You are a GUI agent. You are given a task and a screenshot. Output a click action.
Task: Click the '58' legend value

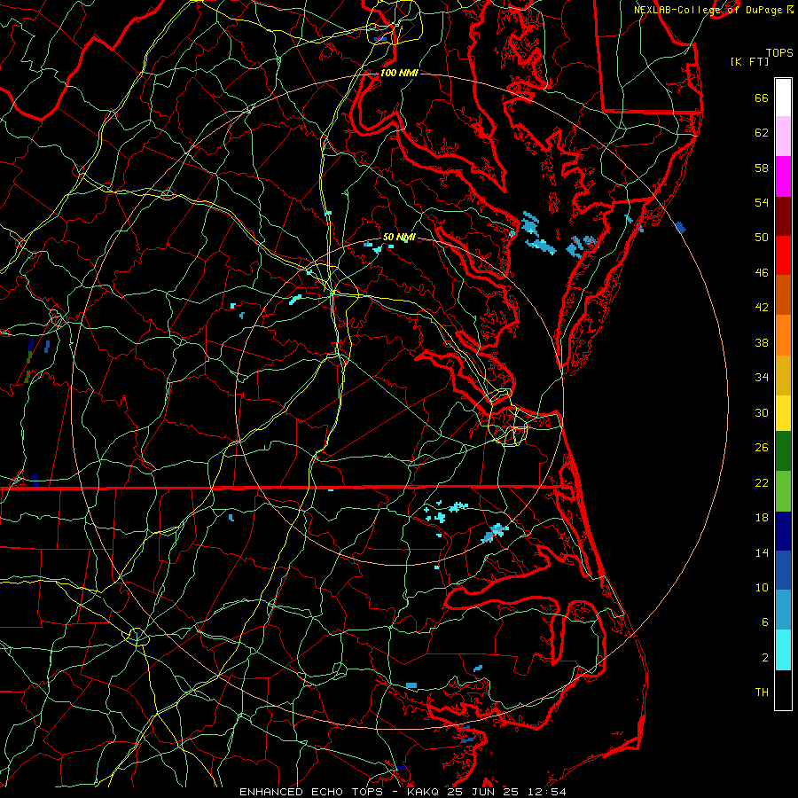pyautogui.click(x=762, y=168)
